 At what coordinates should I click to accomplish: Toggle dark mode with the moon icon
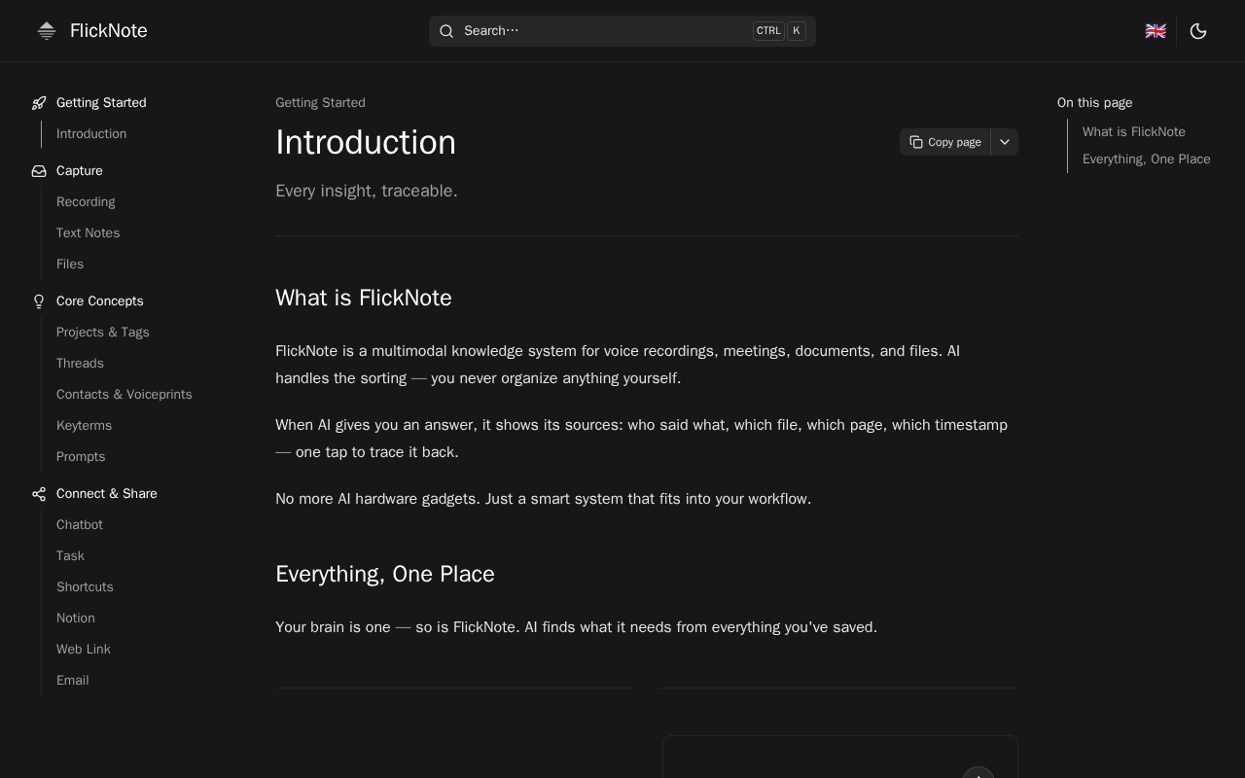point(1198,31)
